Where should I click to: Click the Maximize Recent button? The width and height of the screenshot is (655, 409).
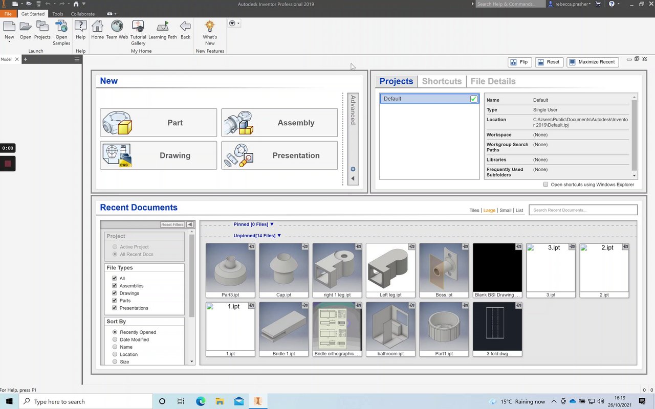tap(593, 62)
